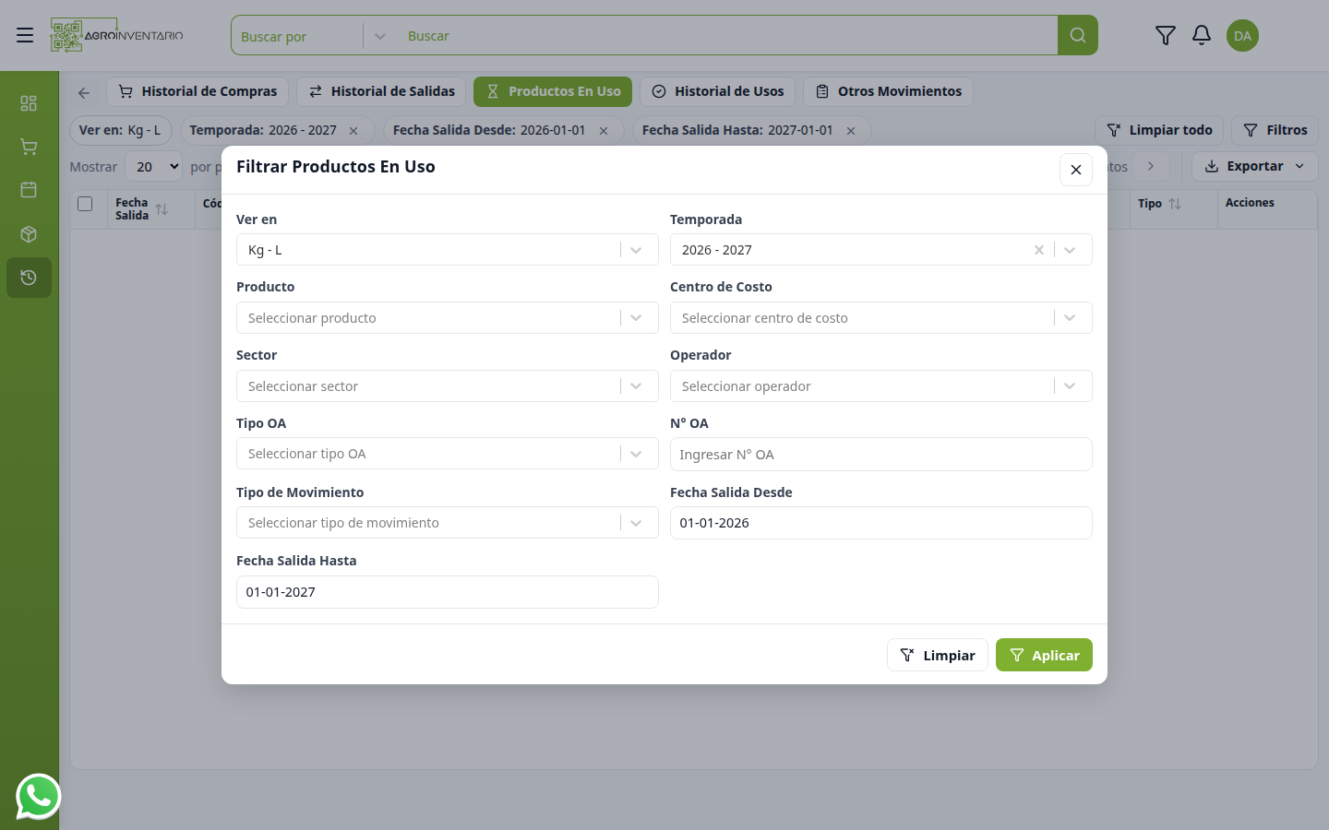Viewport: 1329px width, 830px height.
Task: Clear the Temporada 2026 - 2027 selection
Action: (1039, 250)
